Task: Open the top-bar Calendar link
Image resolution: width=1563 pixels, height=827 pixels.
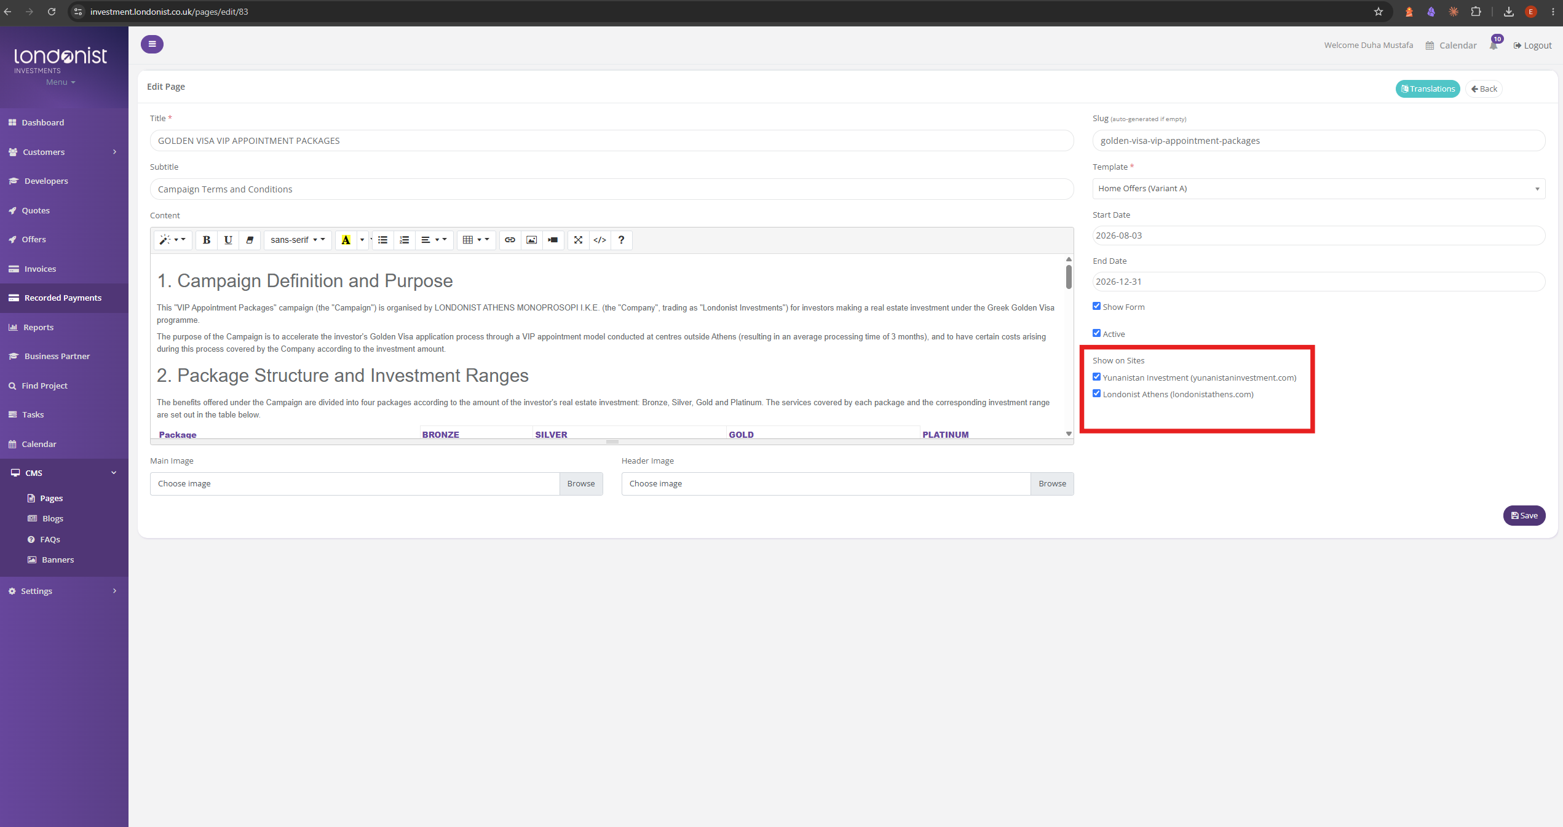Action: click(1451, 46)
